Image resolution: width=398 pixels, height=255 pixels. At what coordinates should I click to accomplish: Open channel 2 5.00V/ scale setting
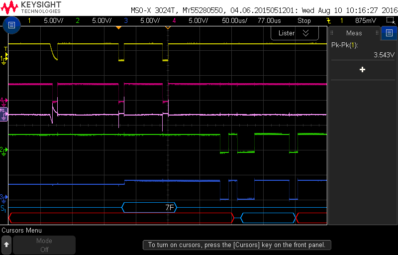[101, 20]
